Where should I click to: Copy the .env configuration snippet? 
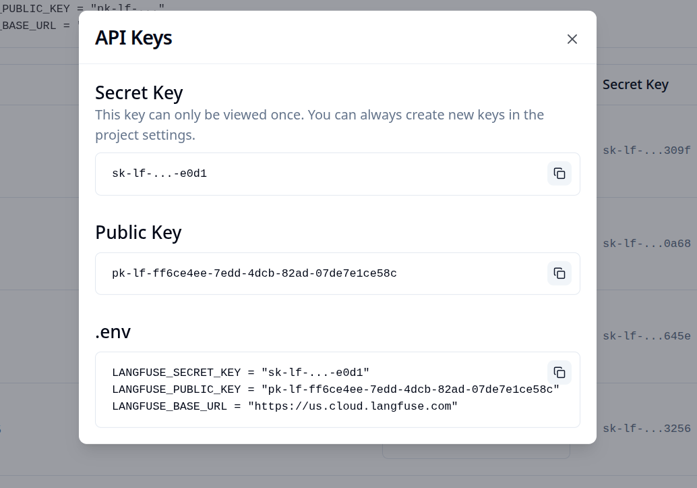pyautogui.click(x=559, y=373)
